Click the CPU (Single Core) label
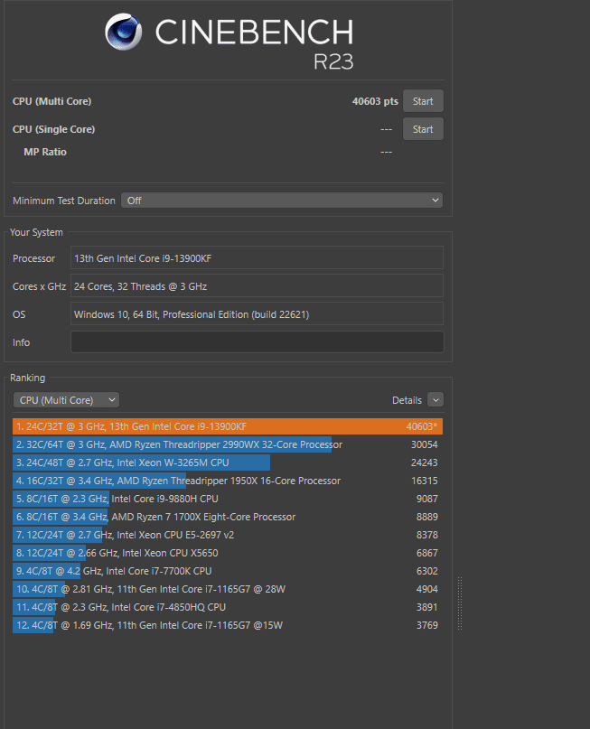 point(53,129)
